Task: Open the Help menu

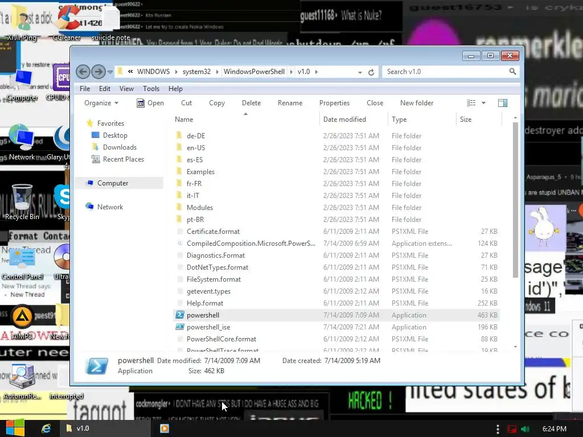Action: [x=175, y=89]
